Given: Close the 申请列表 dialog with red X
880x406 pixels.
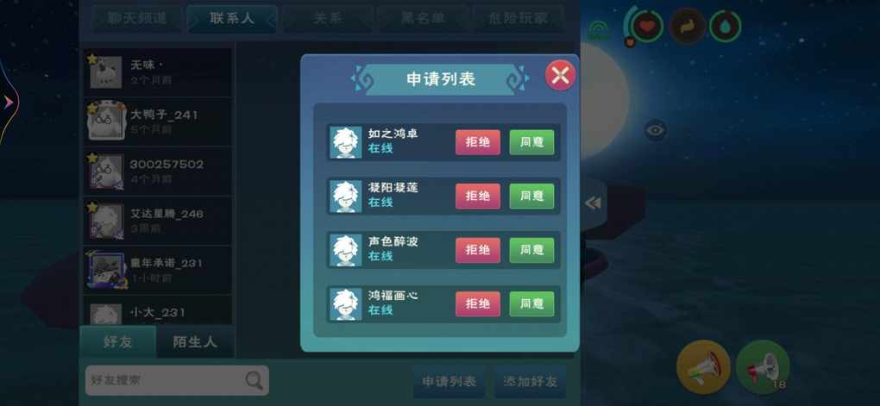Looking at the screenshot, I should click(x=560, y=75).
